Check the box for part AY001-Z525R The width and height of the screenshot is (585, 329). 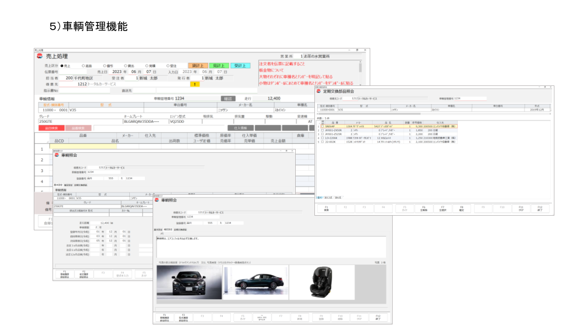pos(322,134)
